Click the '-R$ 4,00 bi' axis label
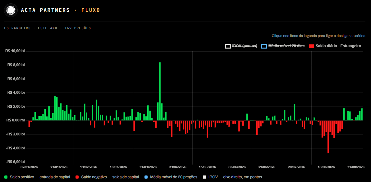The width and height of the screenshot is (371, 182). click(15, 148)
